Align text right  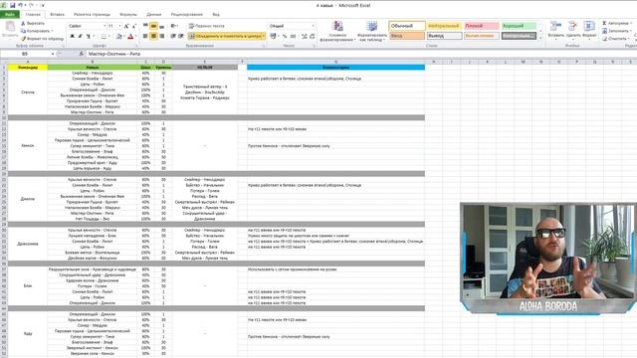point(161,36)
